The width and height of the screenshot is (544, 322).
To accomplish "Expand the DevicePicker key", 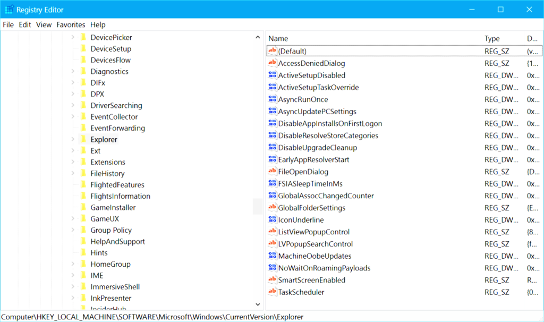I will click(72, 37).
